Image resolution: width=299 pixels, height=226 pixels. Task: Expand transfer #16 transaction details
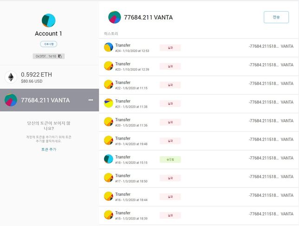(x=198, y=196)
